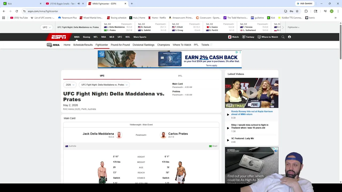Open the Hulu Home bookmark

coord(137,18)
